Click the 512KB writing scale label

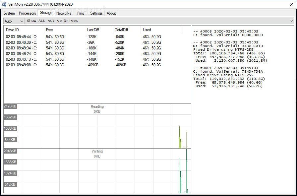tap(10, 184)
